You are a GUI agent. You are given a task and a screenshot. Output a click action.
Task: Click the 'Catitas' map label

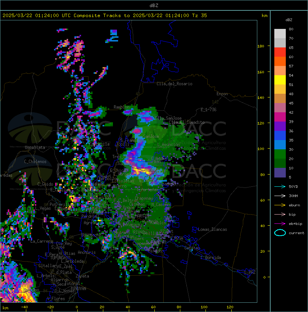pos(192,248)
